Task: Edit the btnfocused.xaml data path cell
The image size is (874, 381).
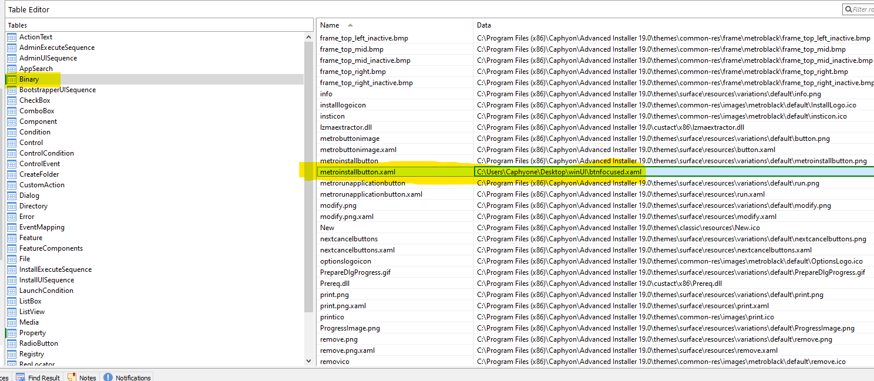Action: 559,172
